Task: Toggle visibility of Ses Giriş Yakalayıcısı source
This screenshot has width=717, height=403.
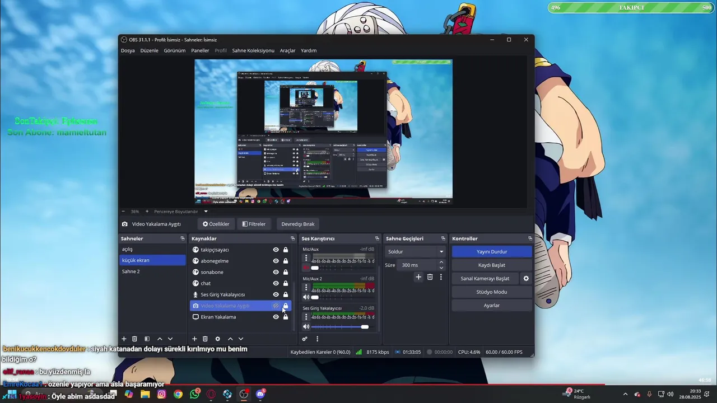Action: [x=276, y=294]
